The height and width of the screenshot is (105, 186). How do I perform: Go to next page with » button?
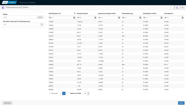point(67,94)
